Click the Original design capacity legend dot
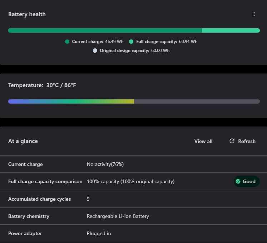Screen dimensions: 267x243 point(95,51)
